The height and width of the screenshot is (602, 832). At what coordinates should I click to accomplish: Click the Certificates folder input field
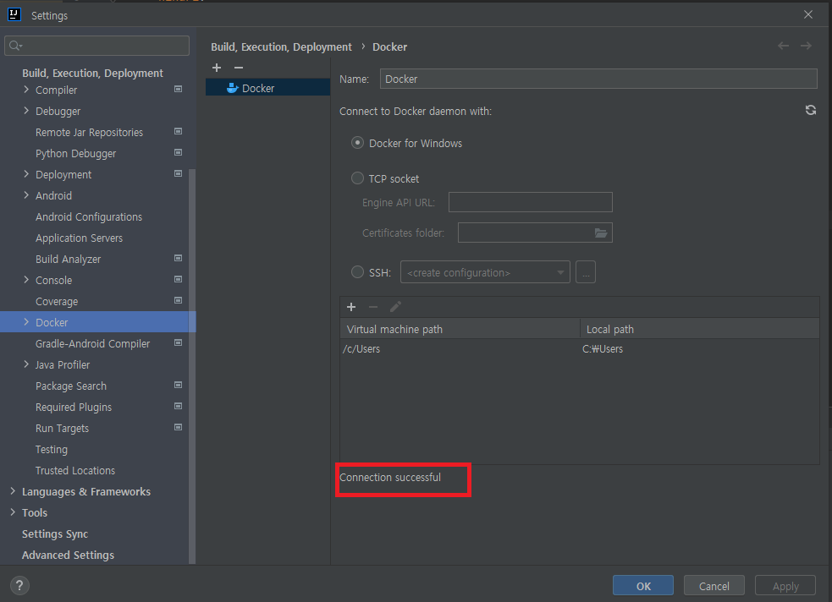point(535,233)
